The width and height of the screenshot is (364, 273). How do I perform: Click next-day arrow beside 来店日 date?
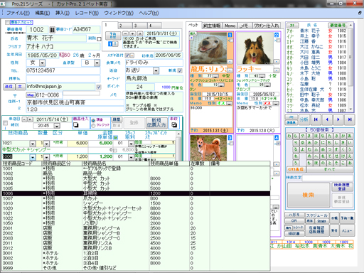[x=30, y=119]
